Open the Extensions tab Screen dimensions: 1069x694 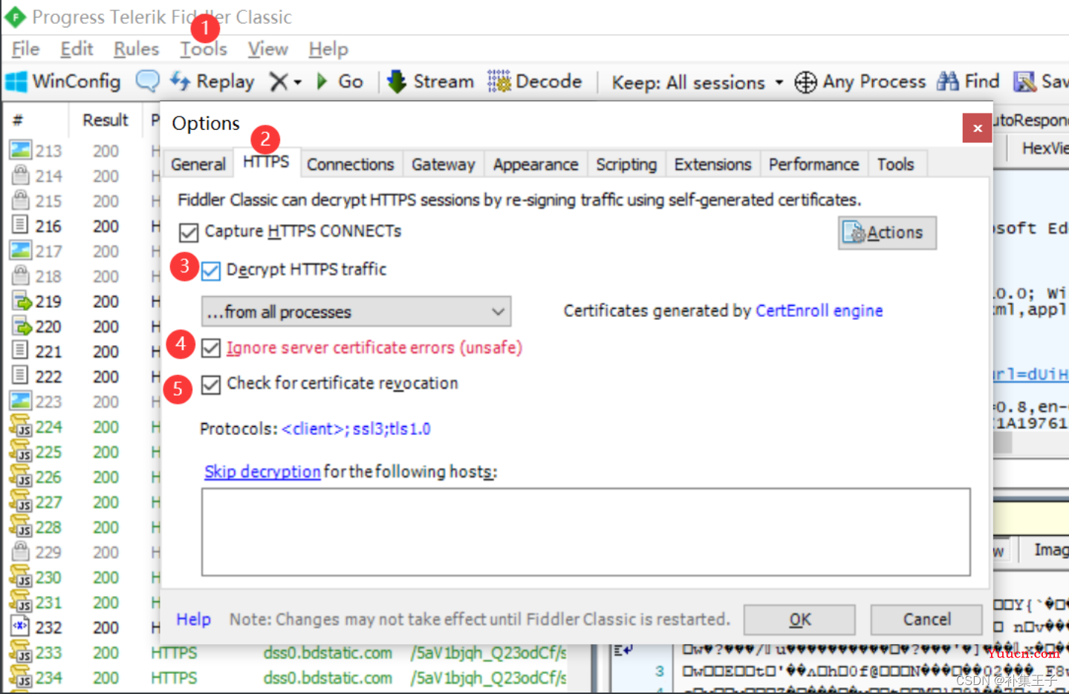[712, 164]
